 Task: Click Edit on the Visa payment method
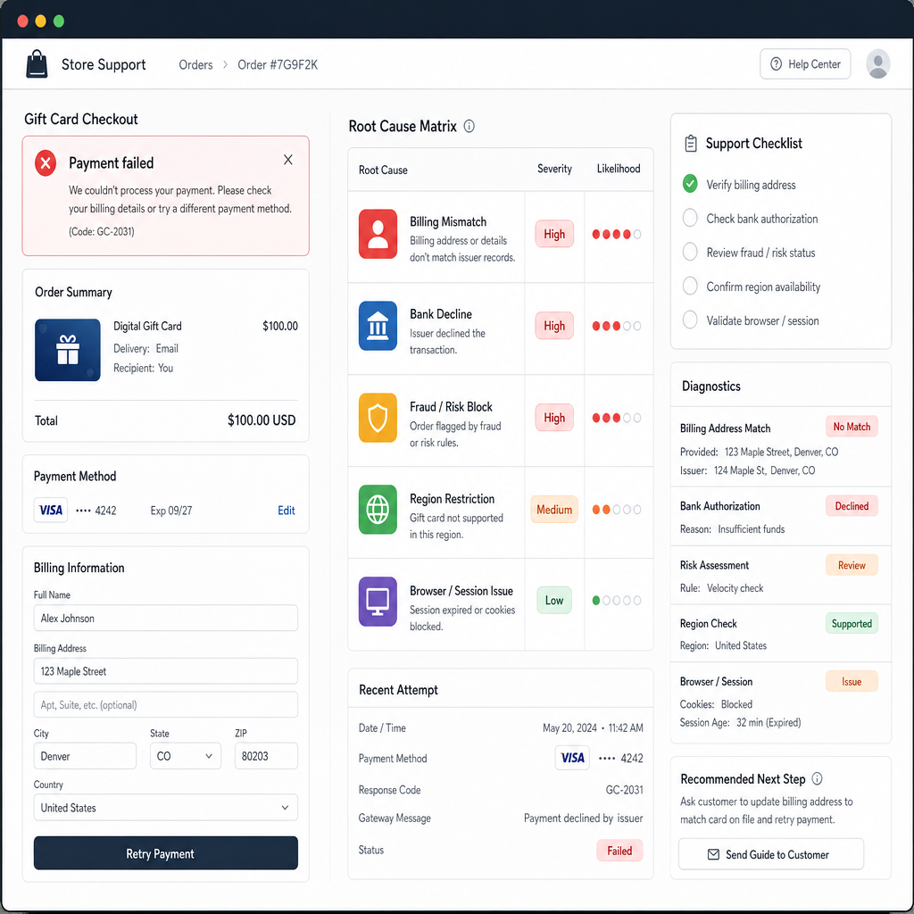coord(287,511)
